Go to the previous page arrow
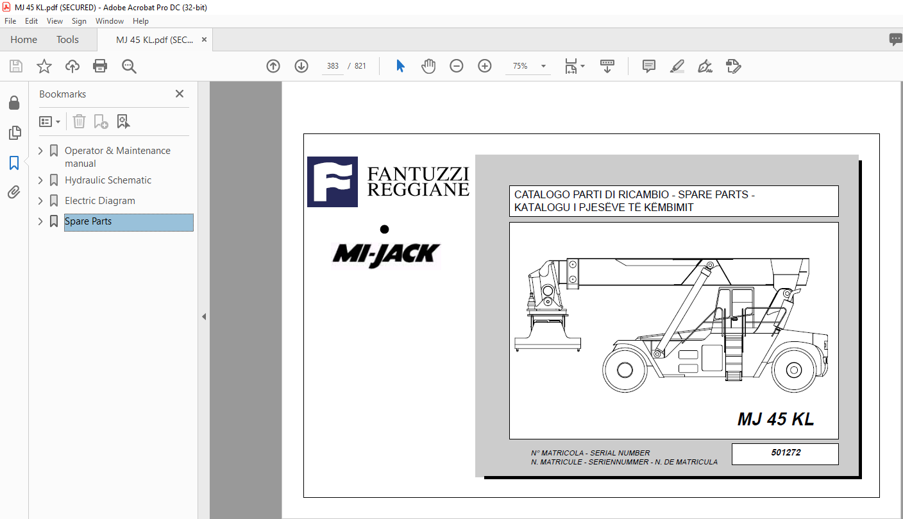Image resolution: width=903 pixels, height=519 pixels. click(x=273, y=66)
